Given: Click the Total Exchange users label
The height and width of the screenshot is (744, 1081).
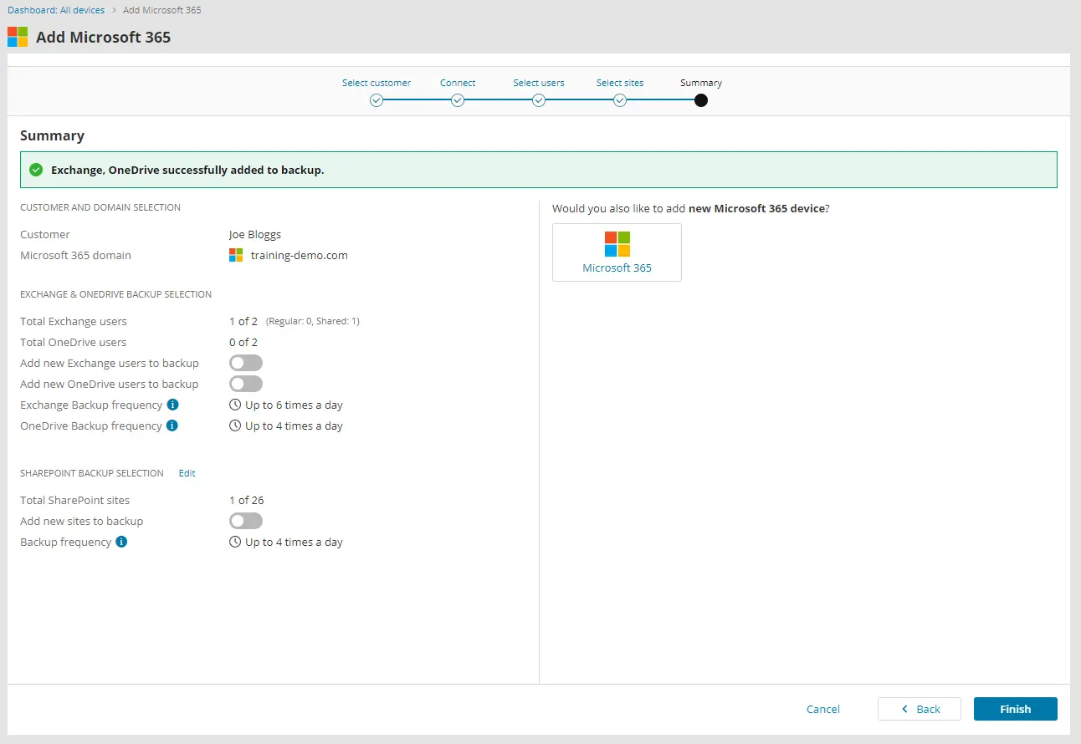Looking at the screenshot, I should [x=74, y=321].
